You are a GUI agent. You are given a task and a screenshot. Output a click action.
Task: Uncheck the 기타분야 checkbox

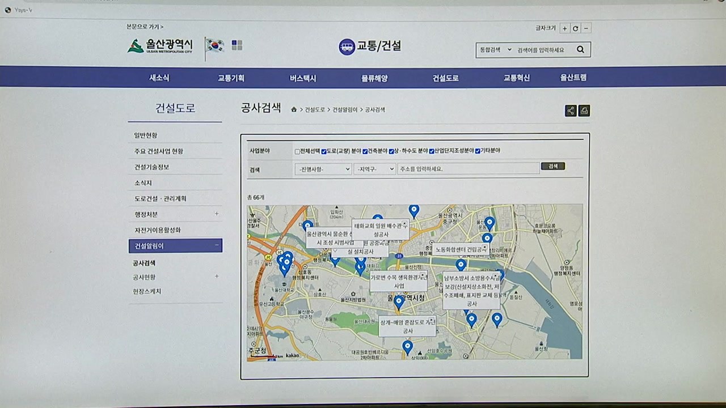(x=478, y=151)
